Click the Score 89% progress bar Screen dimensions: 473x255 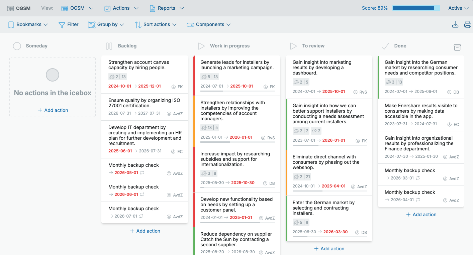(416, 8)
